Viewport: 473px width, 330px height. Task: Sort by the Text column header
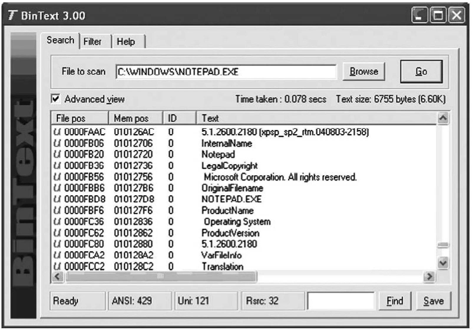316,118
